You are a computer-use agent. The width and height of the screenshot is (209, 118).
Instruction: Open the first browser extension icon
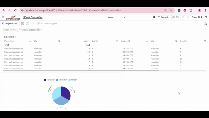(179, 10)
